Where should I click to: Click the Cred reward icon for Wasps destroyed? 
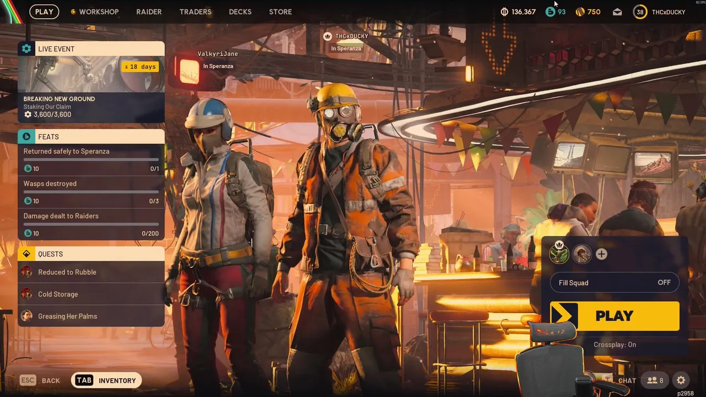28,201
